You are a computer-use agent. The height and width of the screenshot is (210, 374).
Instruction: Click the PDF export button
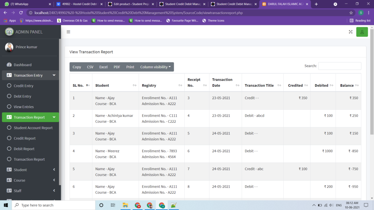coord(117,67)
